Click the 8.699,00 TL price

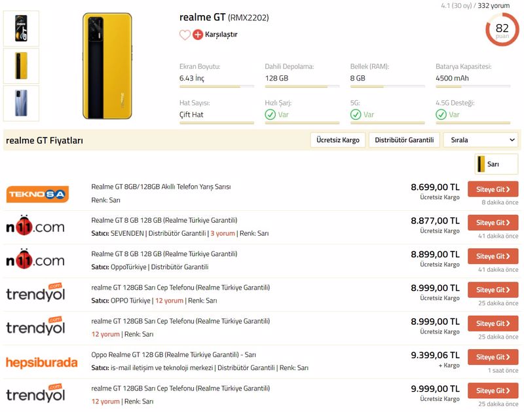tap(435, 187)
